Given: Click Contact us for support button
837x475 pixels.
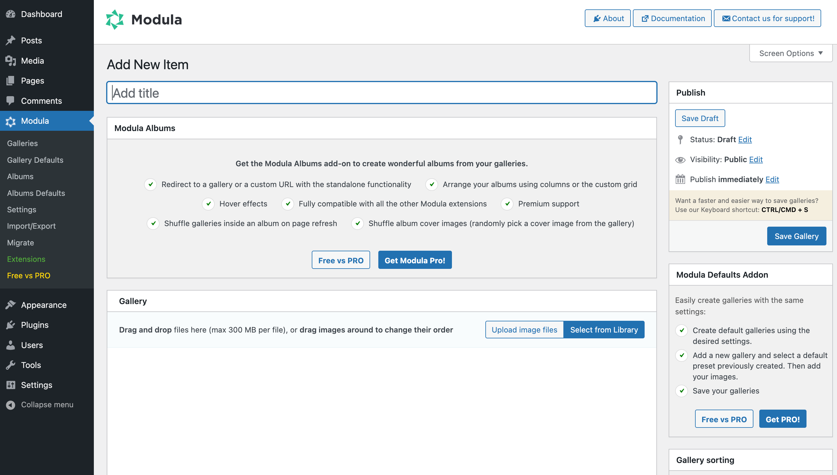Looking at the screenshot, I should (x=767, y=18).
